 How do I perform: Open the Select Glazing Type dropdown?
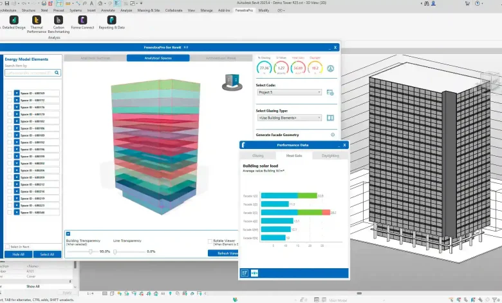click(x=289, y=118)
